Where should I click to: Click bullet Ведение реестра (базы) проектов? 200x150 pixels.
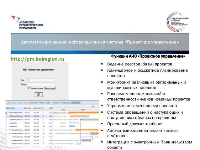(x=139, y=64)
